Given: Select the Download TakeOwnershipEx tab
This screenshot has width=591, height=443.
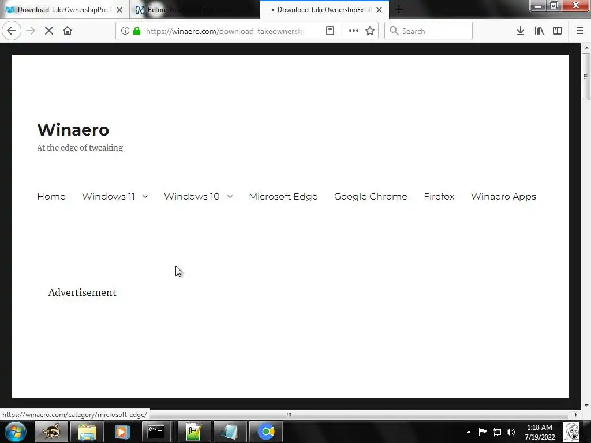Looking at the screenshot, I should click(324, 10).
